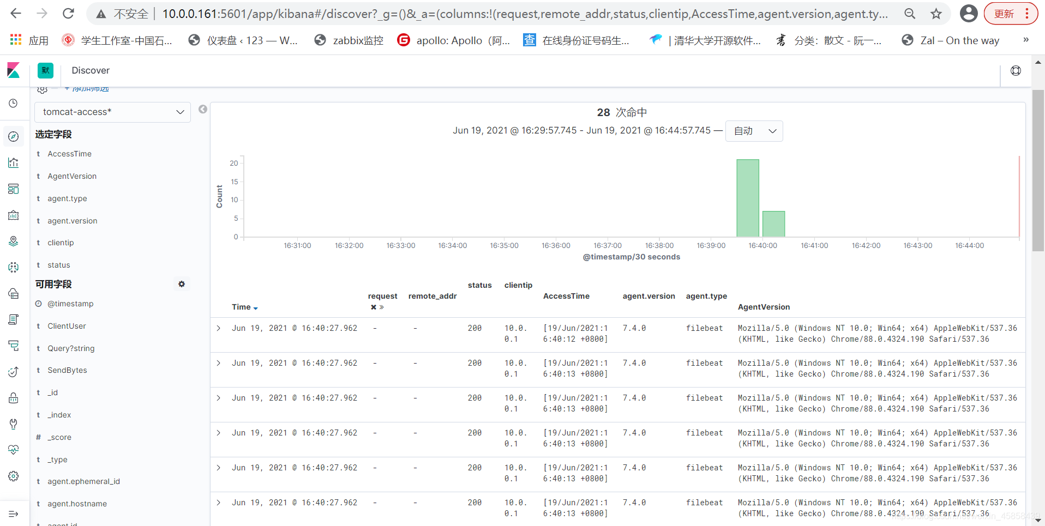Open the 自动 interval dropdown
This screenshot has width=1045, height=526.
(x=754, y=131)
